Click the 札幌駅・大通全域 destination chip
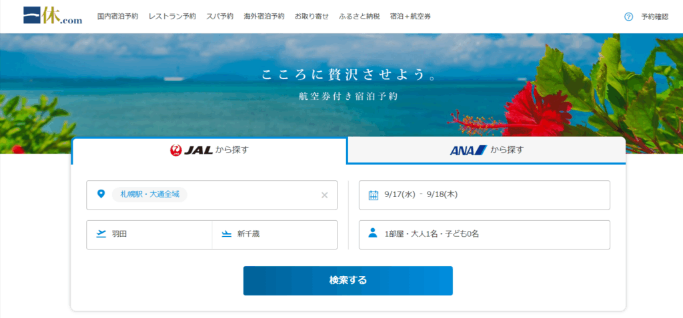The image size is (683, 318). point(149,194)
